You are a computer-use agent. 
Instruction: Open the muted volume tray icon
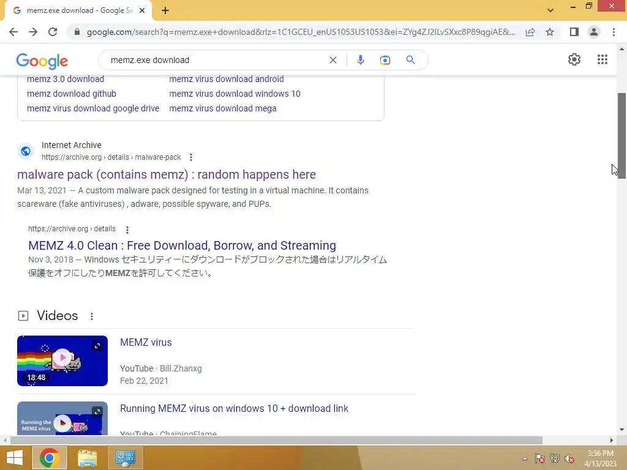click(x=569, y=459)
